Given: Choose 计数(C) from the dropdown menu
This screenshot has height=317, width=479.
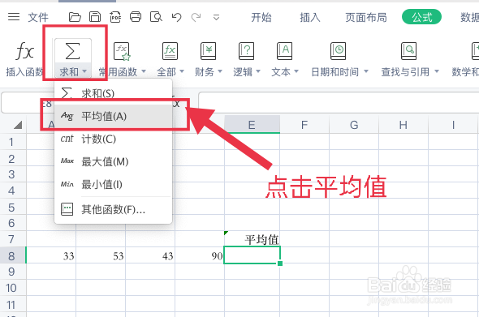Looking at the screenshot, I should (113, 139).
